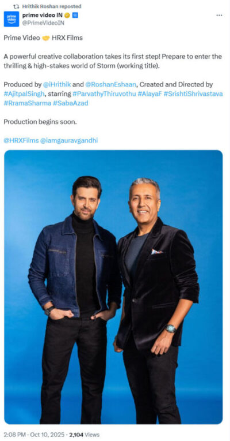Open the three-dot more options menu

click(x=219, y=15)
